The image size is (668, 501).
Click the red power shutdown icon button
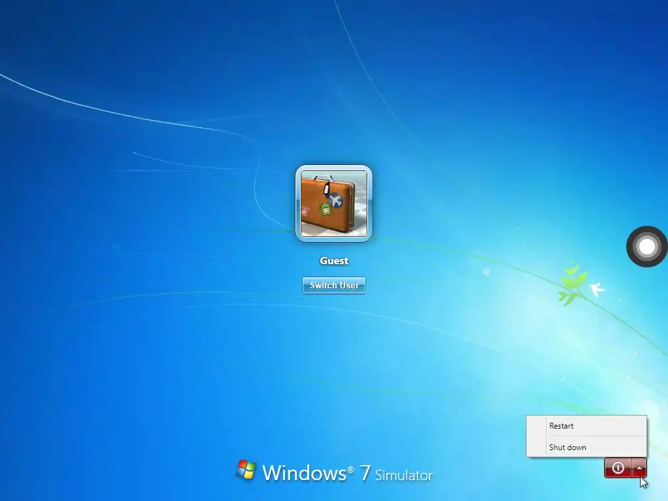tap(618, 468)
